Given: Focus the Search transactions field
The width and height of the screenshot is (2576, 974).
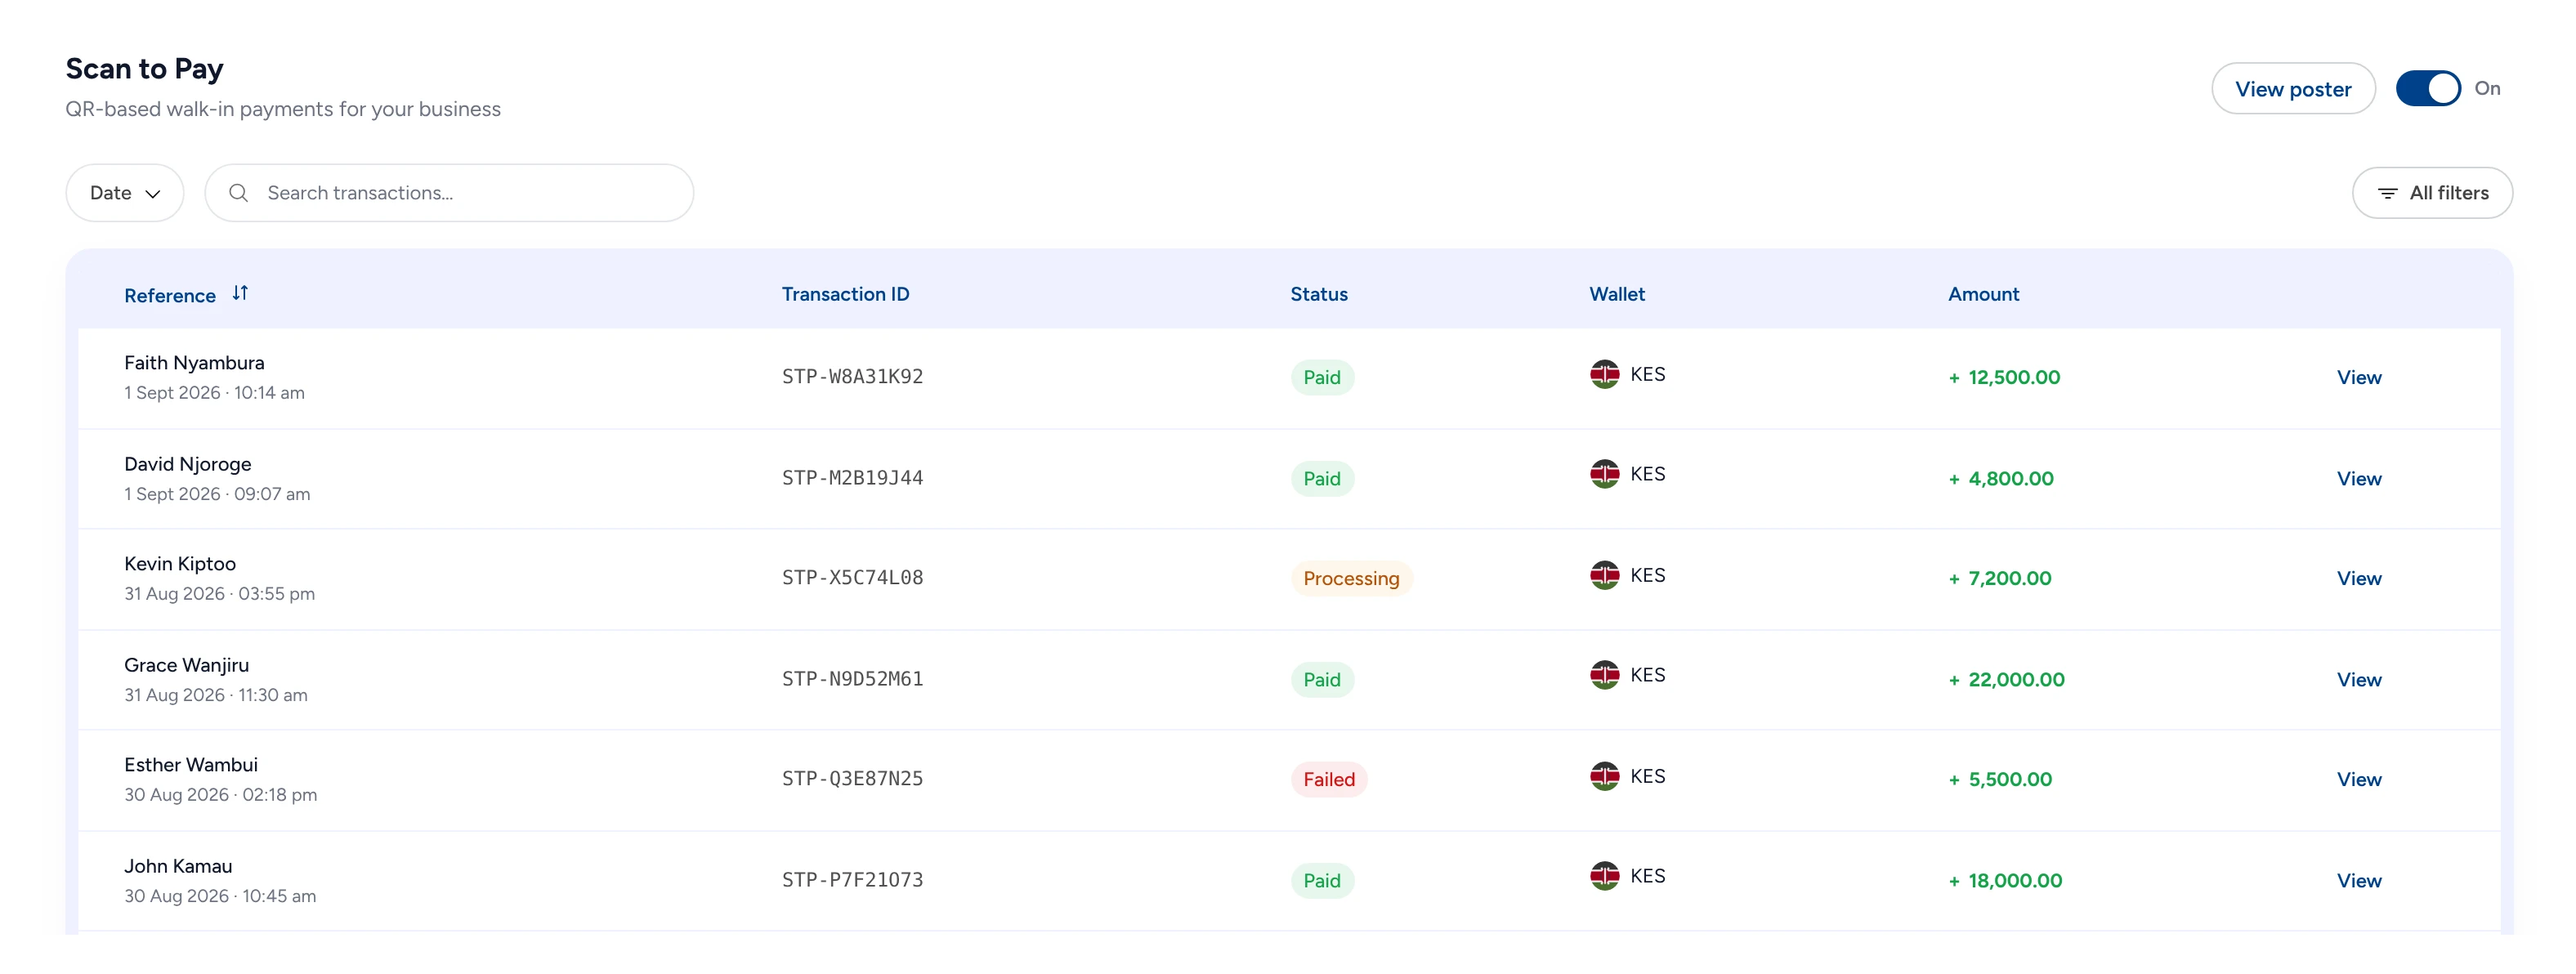Looking at the screenshot, I should point(449,193).
